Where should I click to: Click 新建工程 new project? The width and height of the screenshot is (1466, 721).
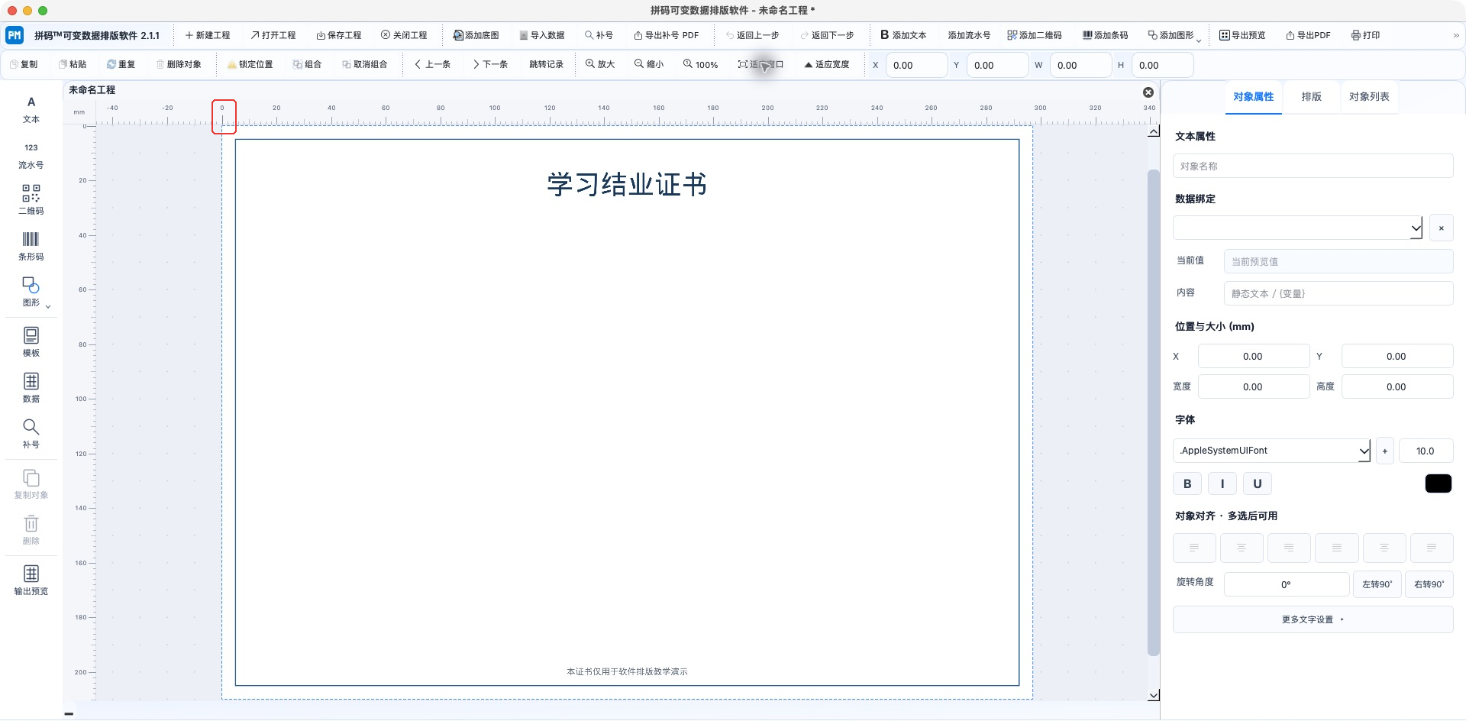click(208, 35)
